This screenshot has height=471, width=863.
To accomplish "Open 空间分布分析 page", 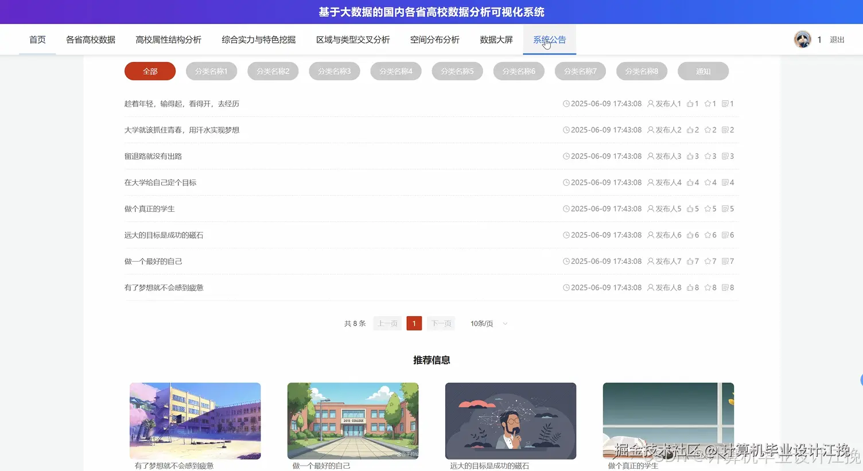I will (435, 40).
